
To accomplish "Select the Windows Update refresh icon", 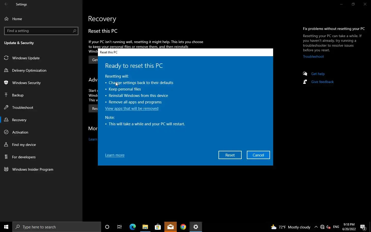I will click(6, 58).
